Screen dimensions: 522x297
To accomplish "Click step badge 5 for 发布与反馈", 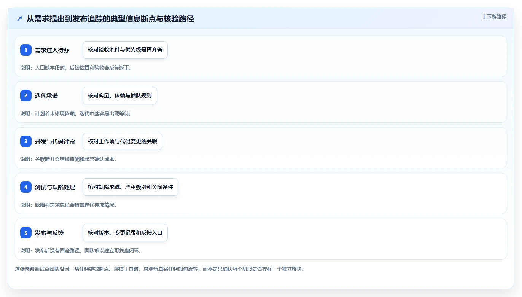I will click(26, 233).
